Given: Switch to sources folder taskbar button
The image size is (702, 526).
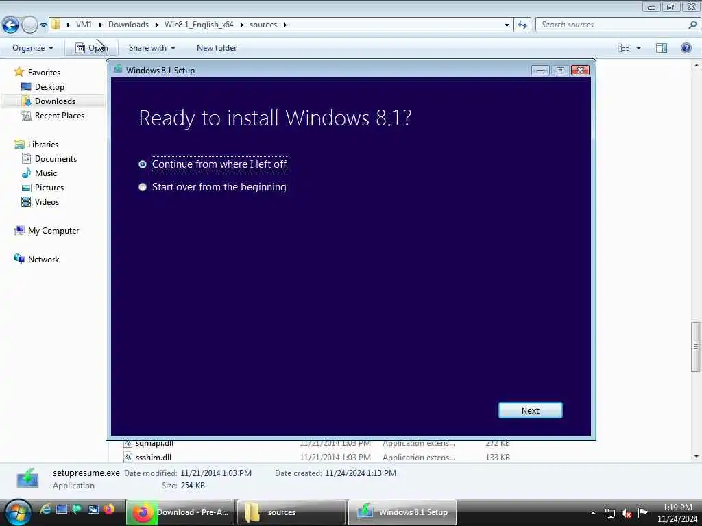Looking at the screenshot, I should (291, 512).
